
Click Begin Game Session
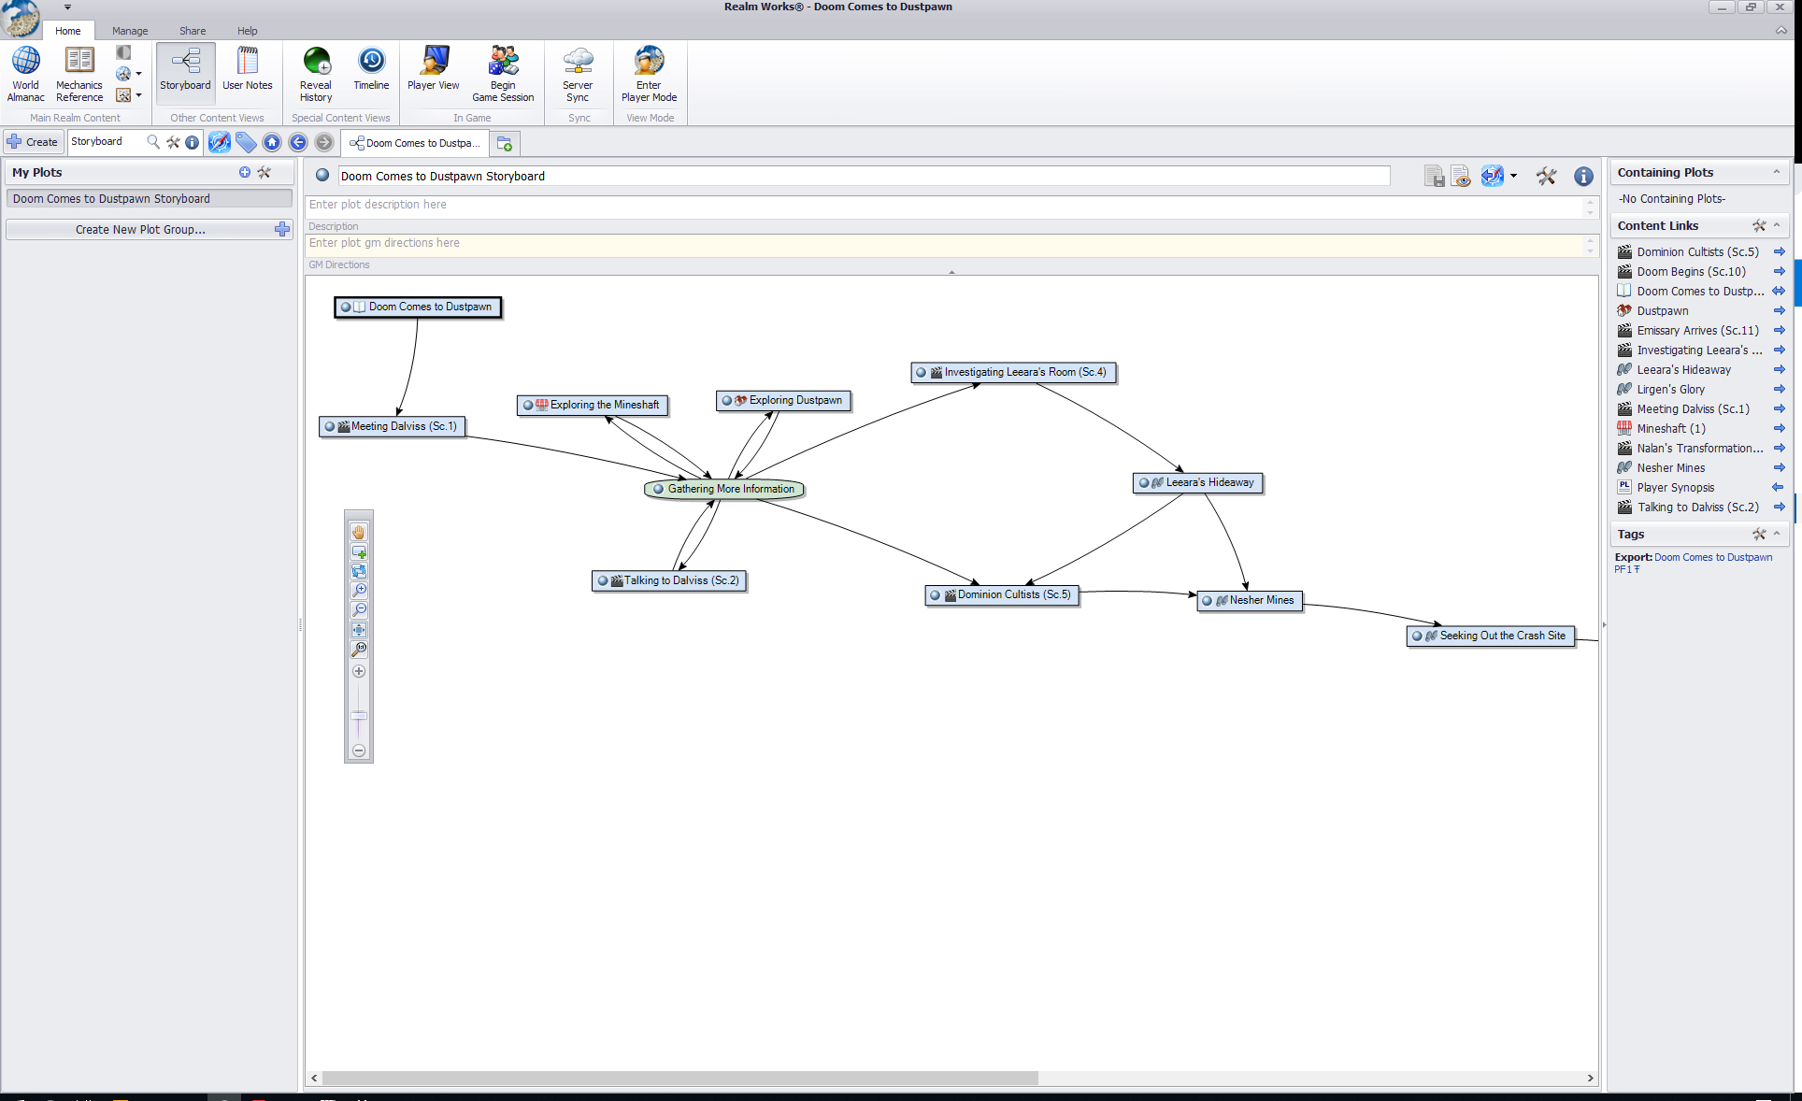click(x=503, y=74)
